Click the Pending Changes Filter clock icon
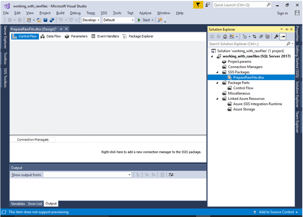Image resolution: width=303 pixels, height=217 pixels. click(x=245, y=36)
